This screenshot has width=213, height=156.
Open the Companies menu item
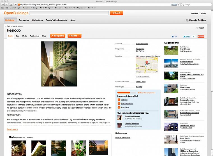click(x=24, y=20)
